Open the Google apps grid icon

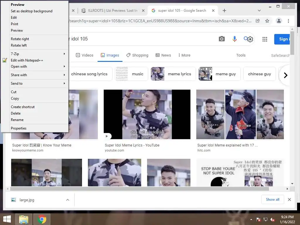(265, 39)
